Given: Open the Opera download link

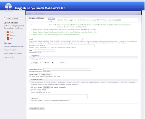Looking at the screenshot, I should tap(11, 38).
